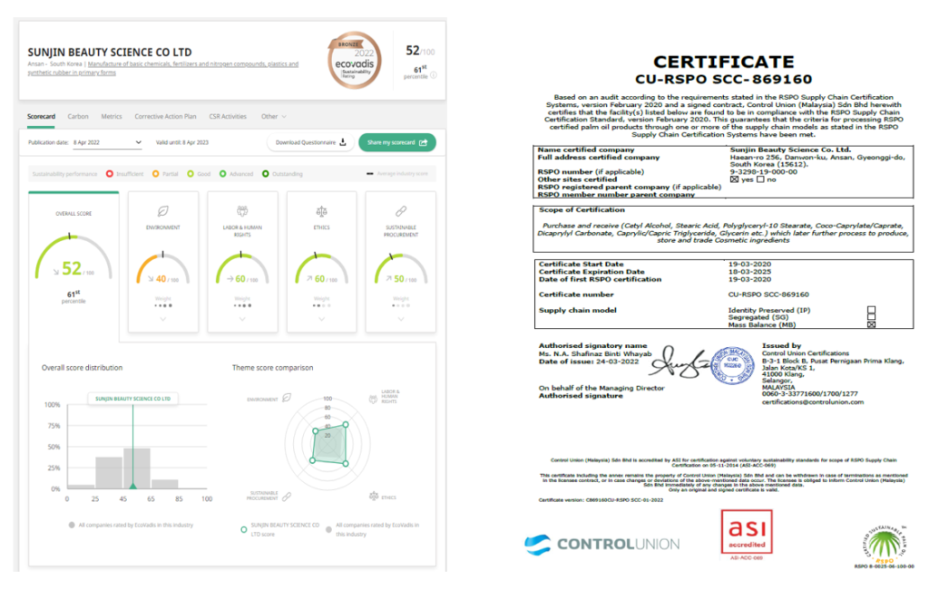Expand the Other tab dropdown
This screenshot has height=589, width=929.
click(273, 116)
